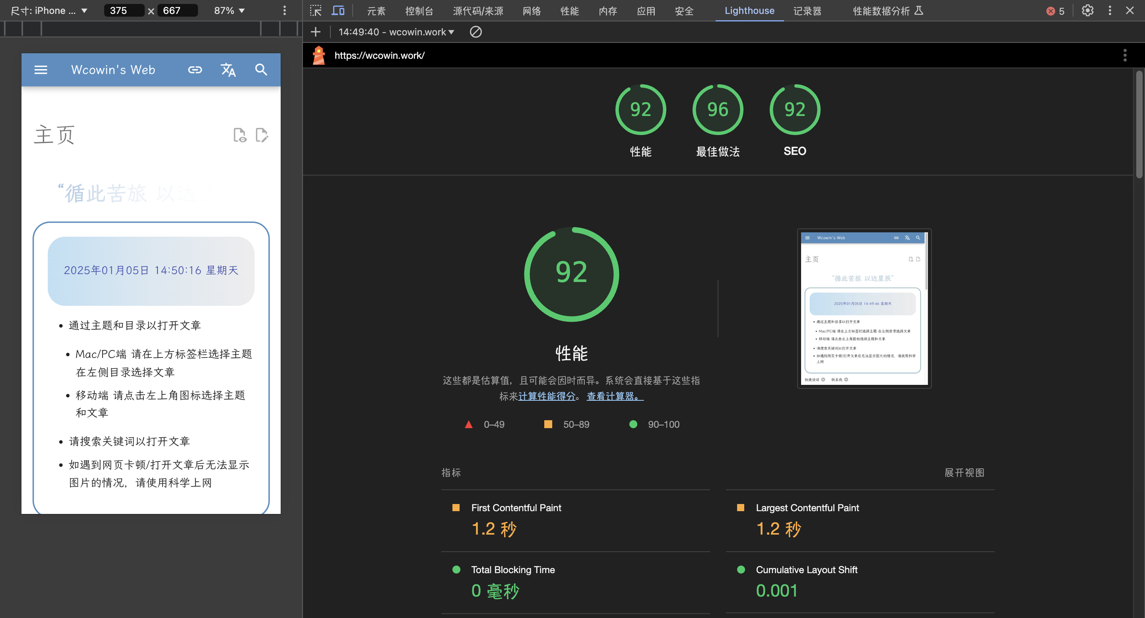Open DevTools settings gear
Screen dimensions: 1145x618
(x=1087, y=11)
